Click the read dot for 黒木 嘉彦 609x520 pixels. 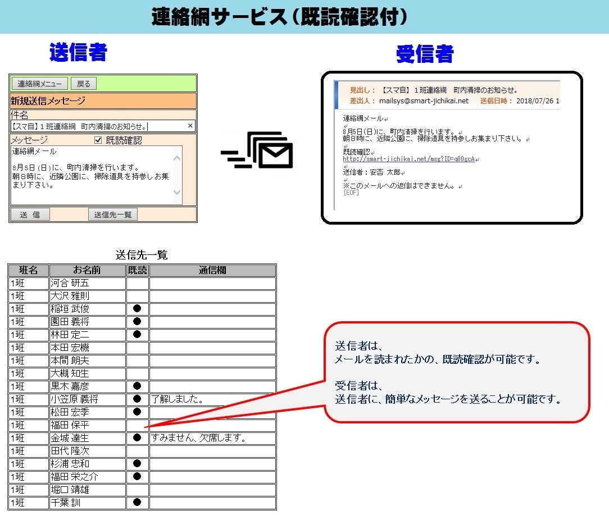137,386
